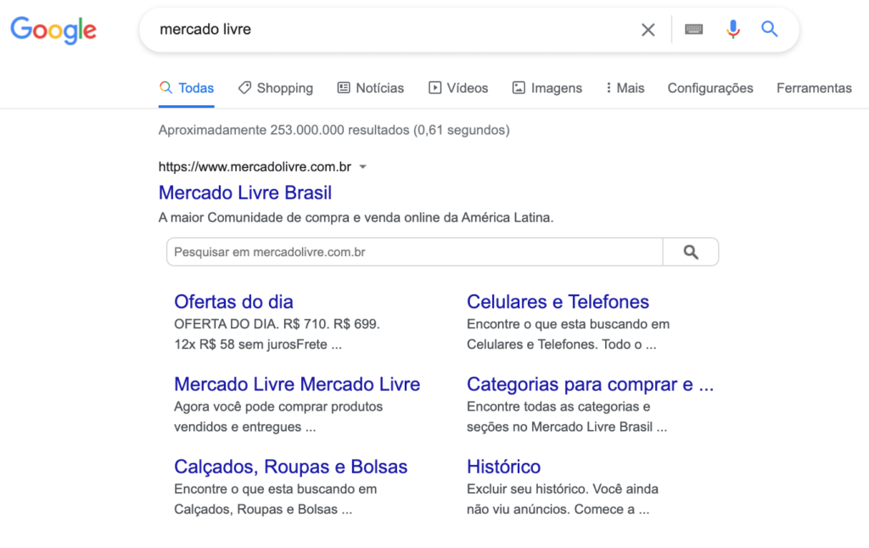
Task: Open the Mercado Livre Brasil result link
Action: [245, 193]
